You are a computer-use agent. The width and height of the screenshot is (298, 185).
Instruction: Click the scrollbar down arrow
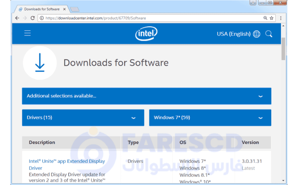click(x=283, y=181)
